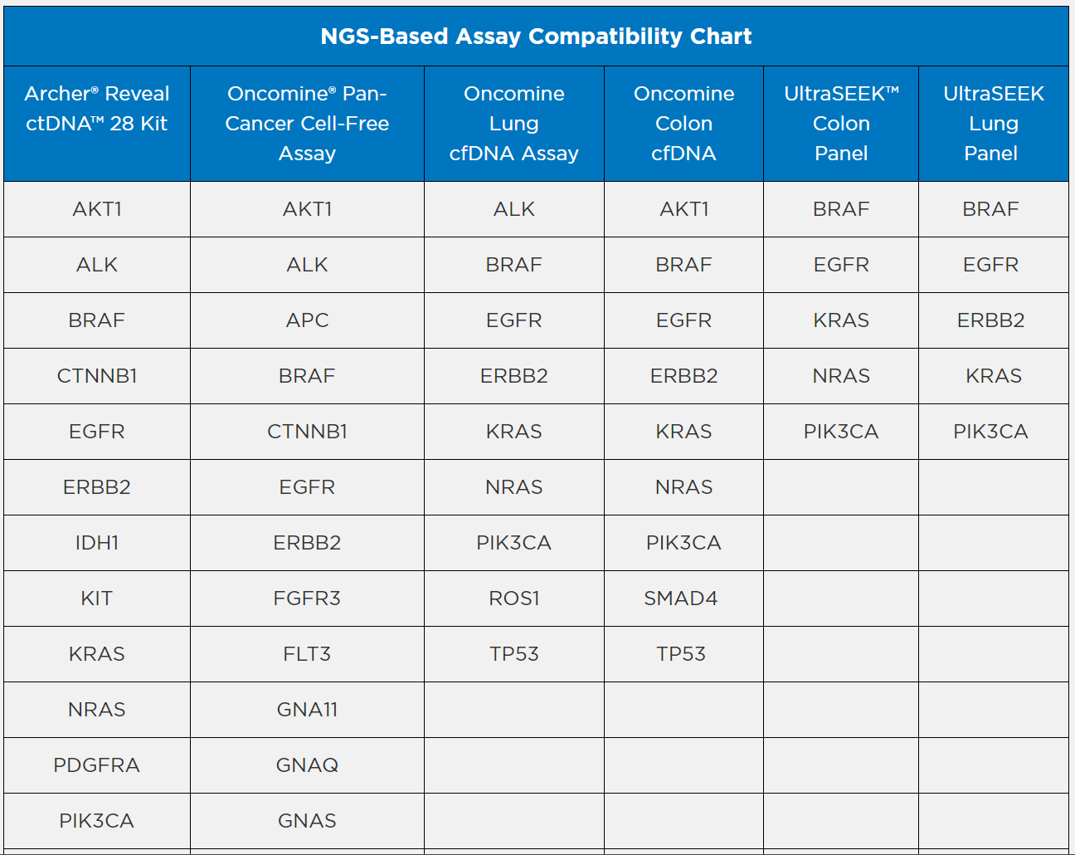Select the FLT3 gene cell
The image size is (1075, 855).
(x=307, y=654)
